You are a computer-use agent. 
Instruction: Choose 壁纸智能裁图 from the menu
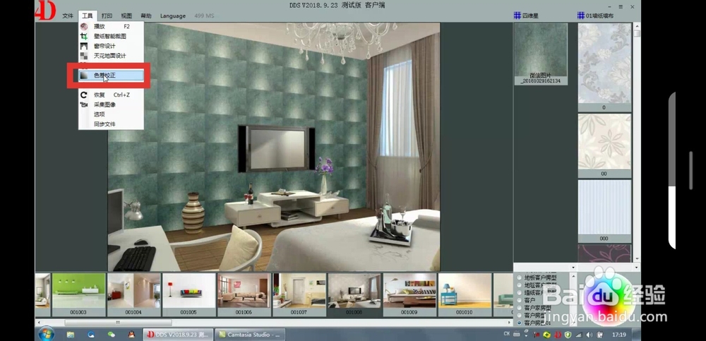(x=112, y=37)
